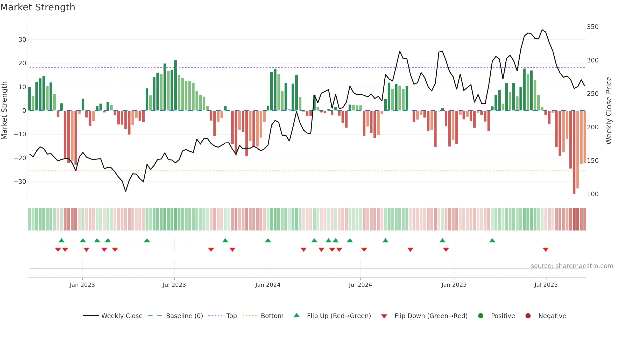The width and height of the screenshot is (622, 350).
Task: Toggle the Flip Down (Green→Red) legend entry
Action: pyautogui.click(x=424, y=316)
